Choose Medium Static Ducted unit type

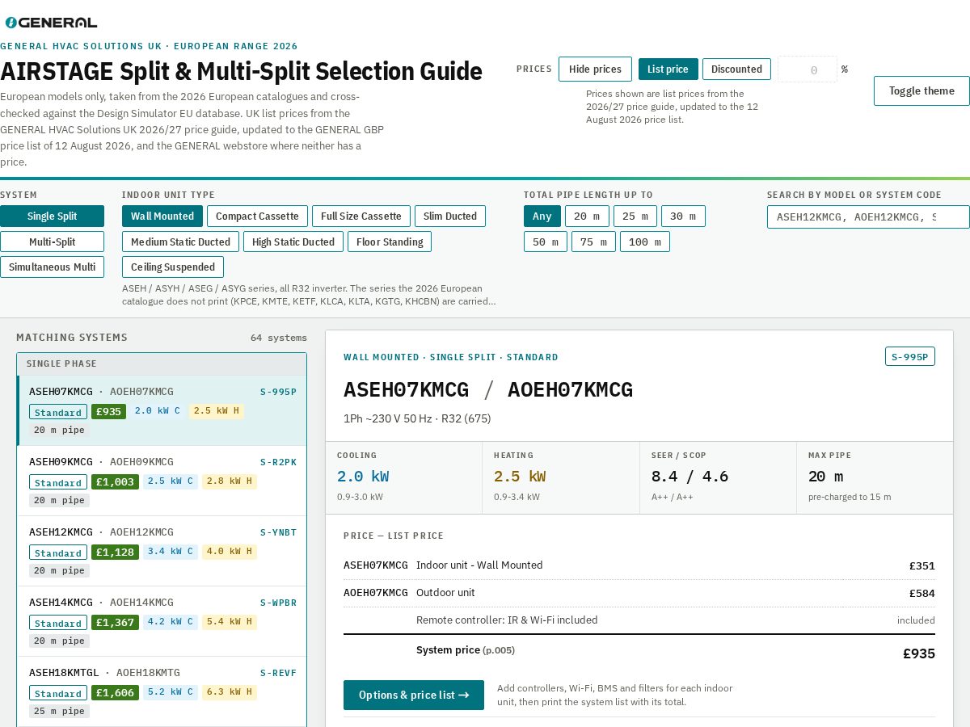point(180,242)
